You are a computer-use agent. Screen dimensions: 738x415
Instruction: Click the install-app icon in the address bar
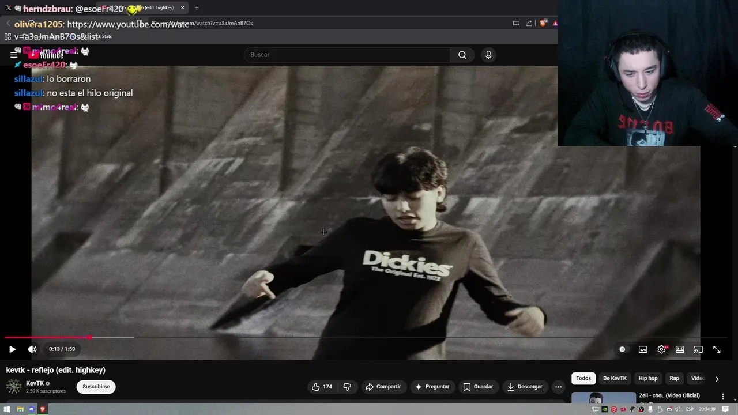515,23
